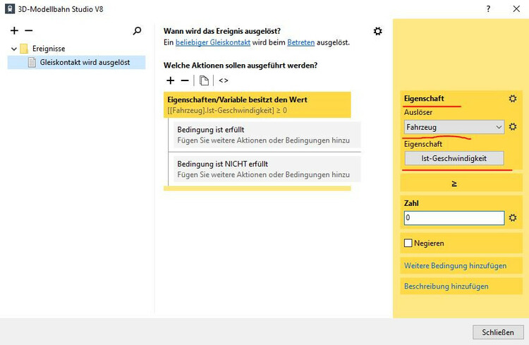Screen dimensions: 529x345
Task: Click the minus icon in the events sidebar
Action: click(28, 31)
